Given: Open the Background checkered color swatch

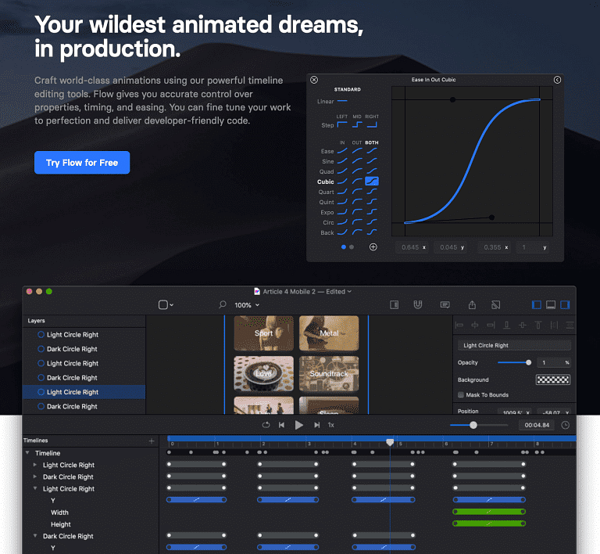Looking at the screenshot, I should [553, 380].
